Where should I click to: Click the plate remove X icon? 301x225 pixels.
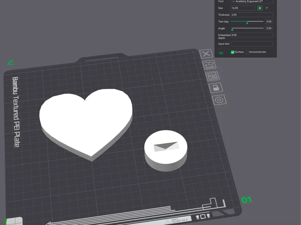(206, 54)
